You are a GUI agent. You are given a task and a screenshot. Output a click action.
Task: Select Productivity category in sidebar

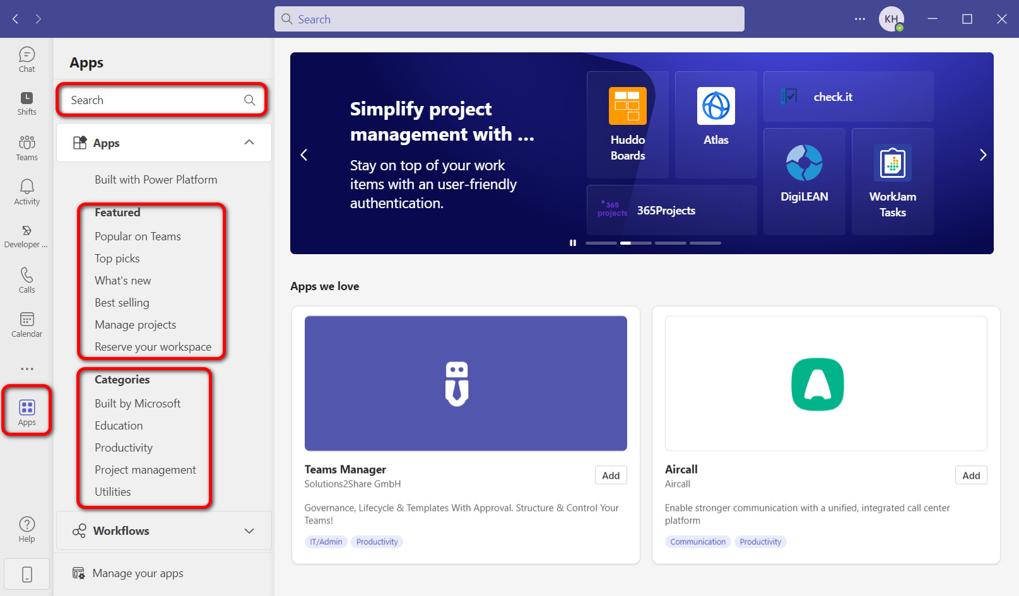coord(124,448)
